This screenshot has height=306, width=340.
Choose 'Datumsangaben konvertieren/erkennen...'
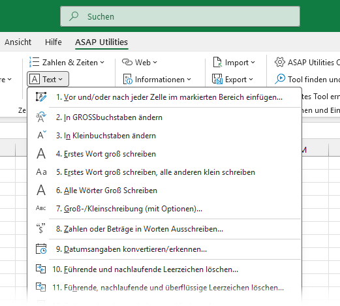click(164, 249)
